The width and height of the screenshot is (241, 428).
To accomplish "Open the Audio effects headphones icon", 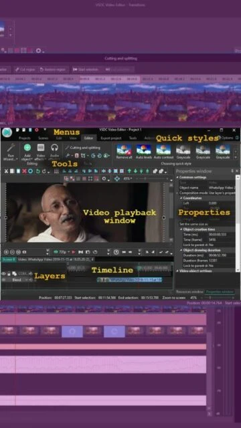I will tap(55, 148).
